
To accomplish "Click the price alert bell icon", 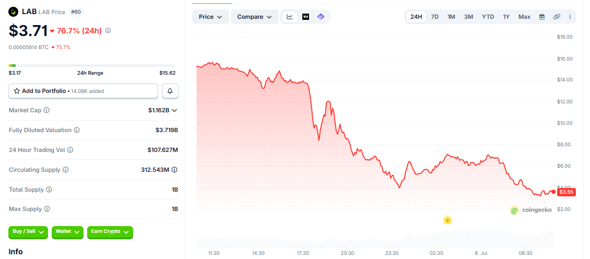I will click(170, 91).
